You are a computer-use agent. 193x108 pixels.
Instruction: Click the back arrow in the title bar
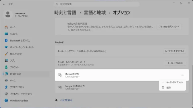[x=4, y=4]
